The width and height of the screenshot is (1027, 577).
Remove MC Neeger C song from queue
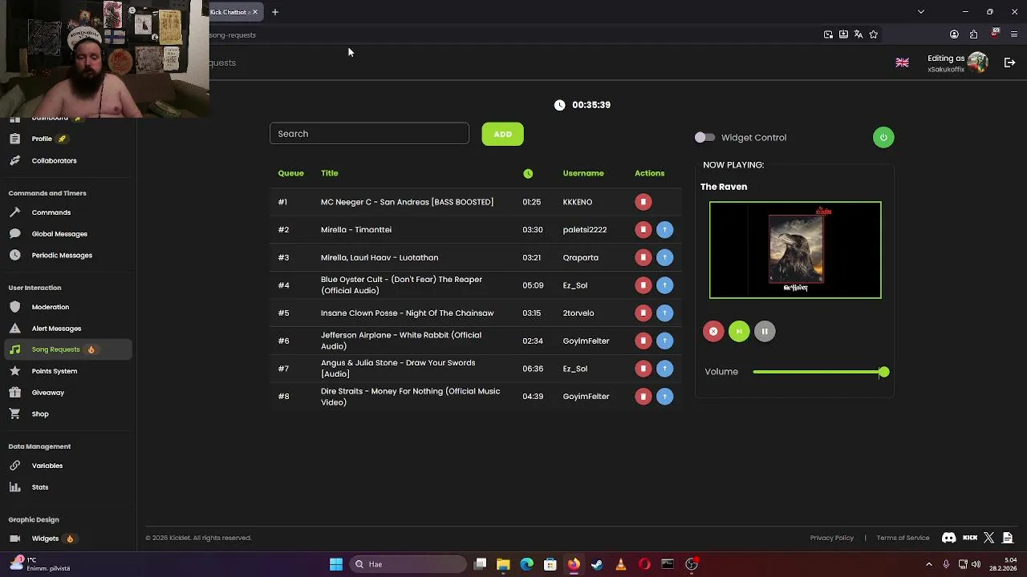coord(643,202)
